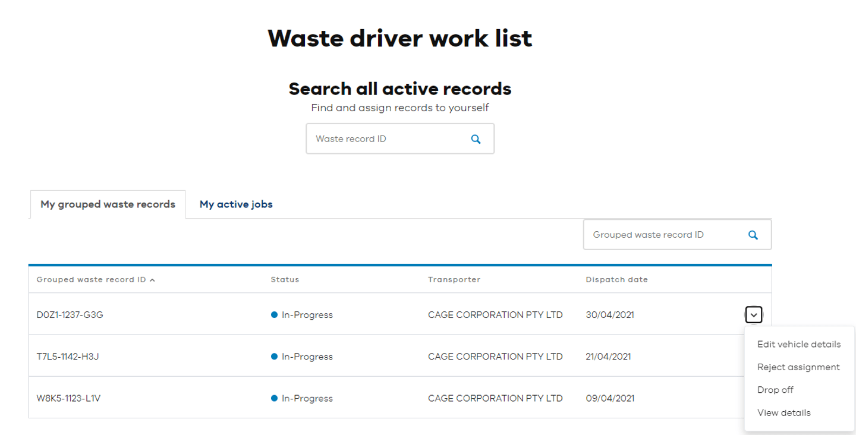The height and width of the screenshot is (435, 856).
Task: Open the actions dropdown for record D0Z1-1237-G3G
Action: click(x=753, y=314)
